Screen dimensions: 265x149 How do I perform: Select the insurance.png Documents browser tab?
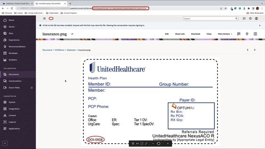pos(50,4)
